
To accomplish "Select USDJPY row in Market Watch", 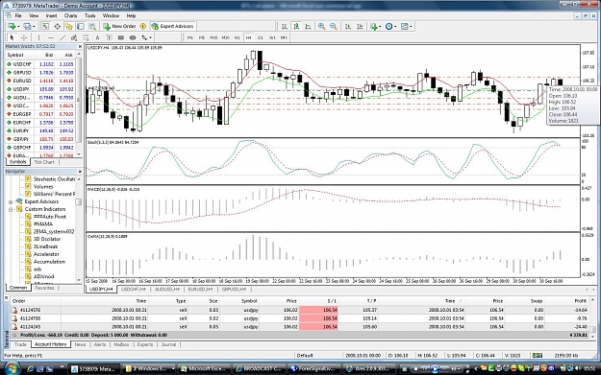I will [x=40, y=89].
